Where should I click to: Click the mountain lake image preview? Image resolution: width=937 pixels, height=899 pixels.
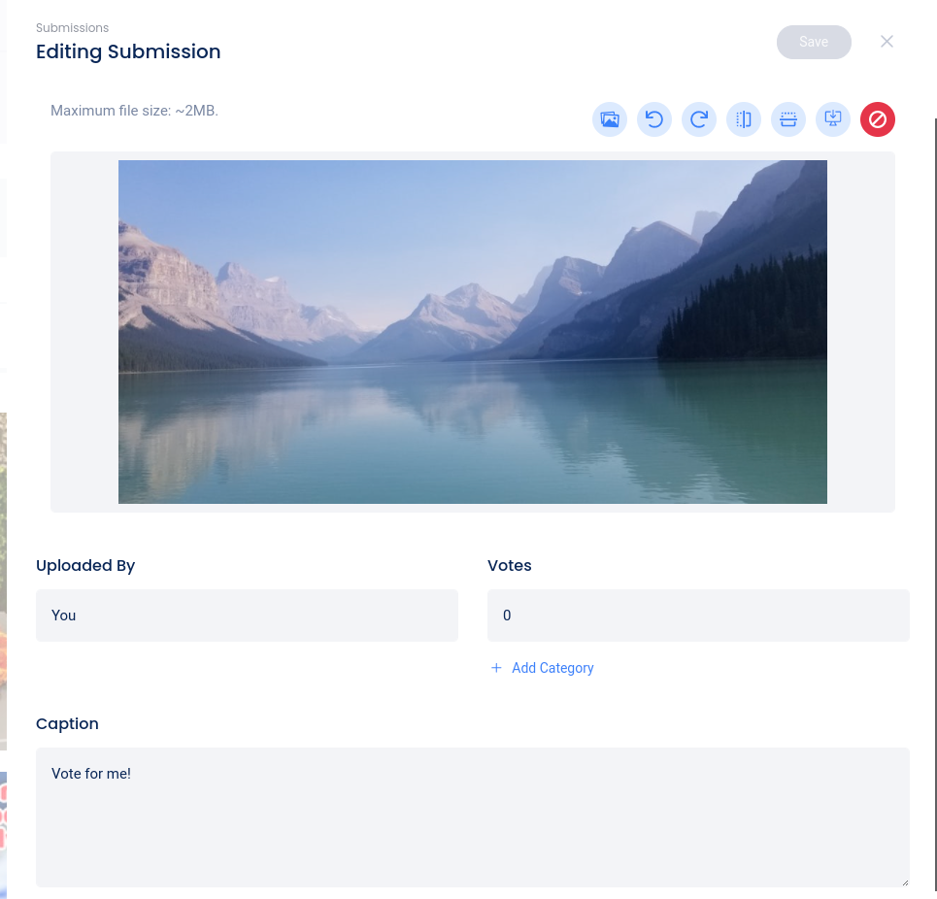(472, 332)
